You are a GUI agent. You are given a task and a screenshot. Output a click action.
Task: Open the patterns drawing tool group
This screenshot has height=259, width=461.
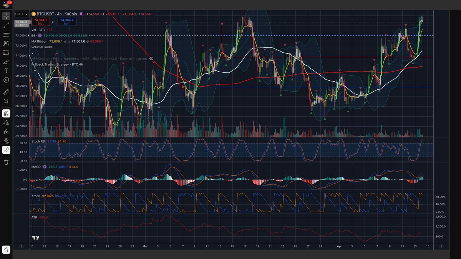tap(6, 43)
